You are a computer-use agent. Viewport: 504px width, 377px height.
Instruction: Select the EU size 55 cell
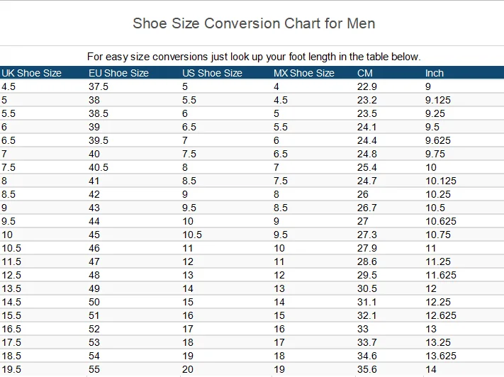point(94,369)
